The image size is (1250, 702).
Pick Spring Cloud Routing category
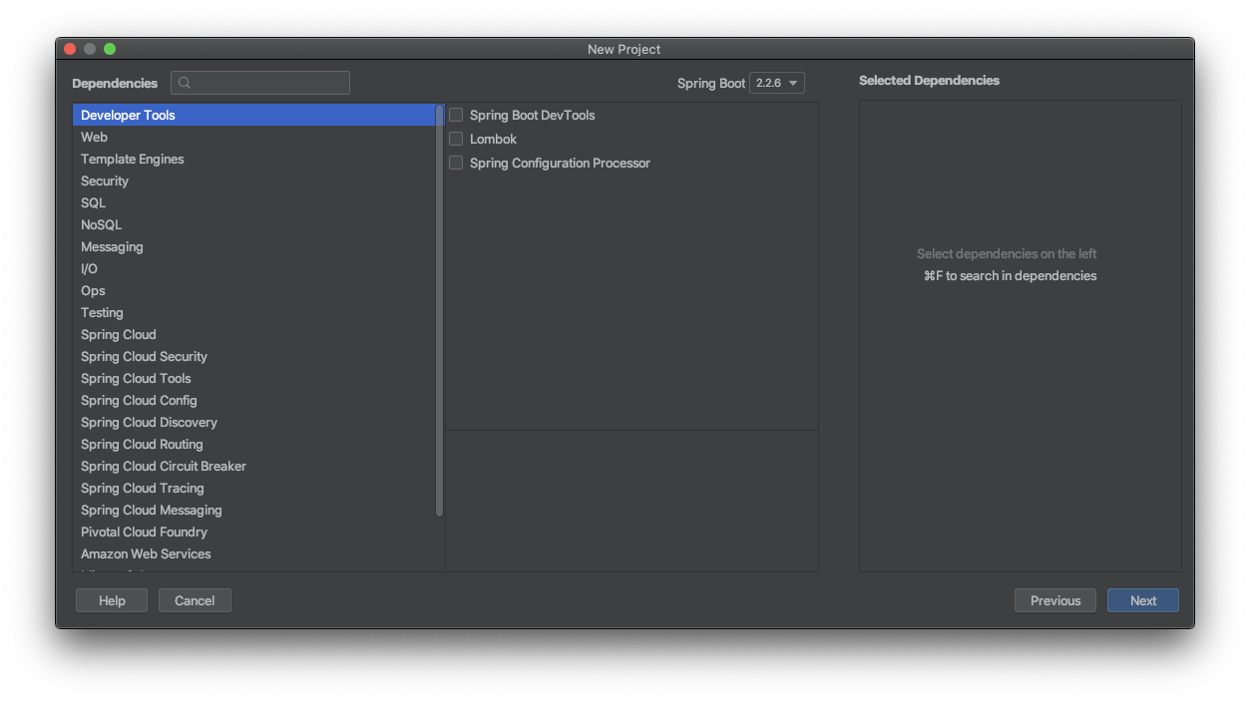(x=254, y=444)
